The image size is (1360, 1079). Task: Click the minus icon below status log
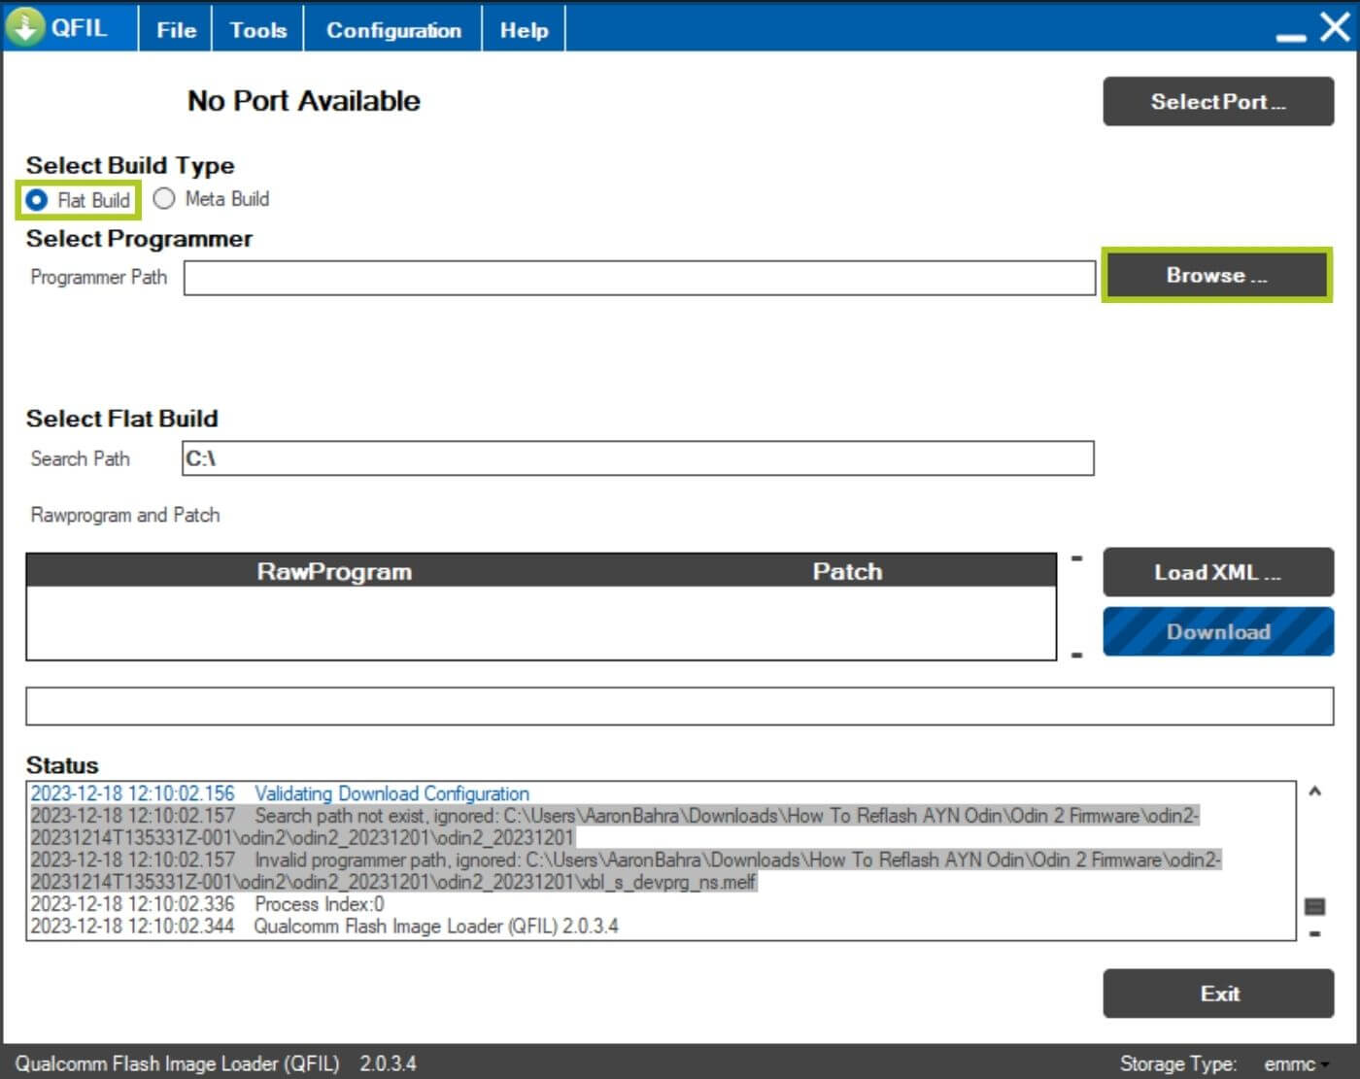[x=1314, y=934]
